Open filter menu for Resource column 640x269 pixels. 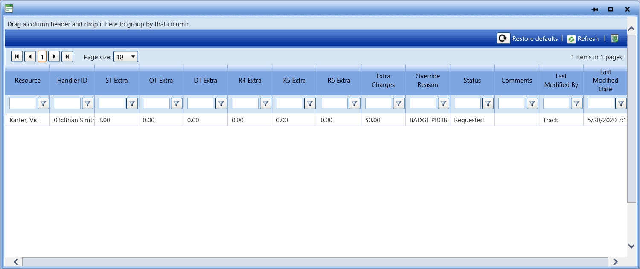43,103
